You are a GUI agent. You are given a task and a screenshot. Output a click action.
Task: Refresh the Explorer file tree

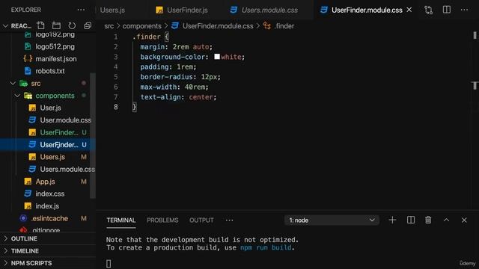click(72, 25)
